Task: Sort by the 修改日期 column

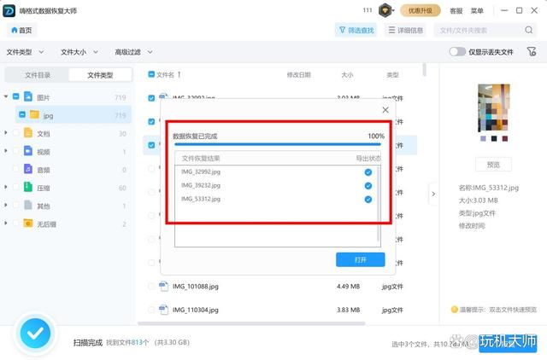Action: click(x=298, y=75)
